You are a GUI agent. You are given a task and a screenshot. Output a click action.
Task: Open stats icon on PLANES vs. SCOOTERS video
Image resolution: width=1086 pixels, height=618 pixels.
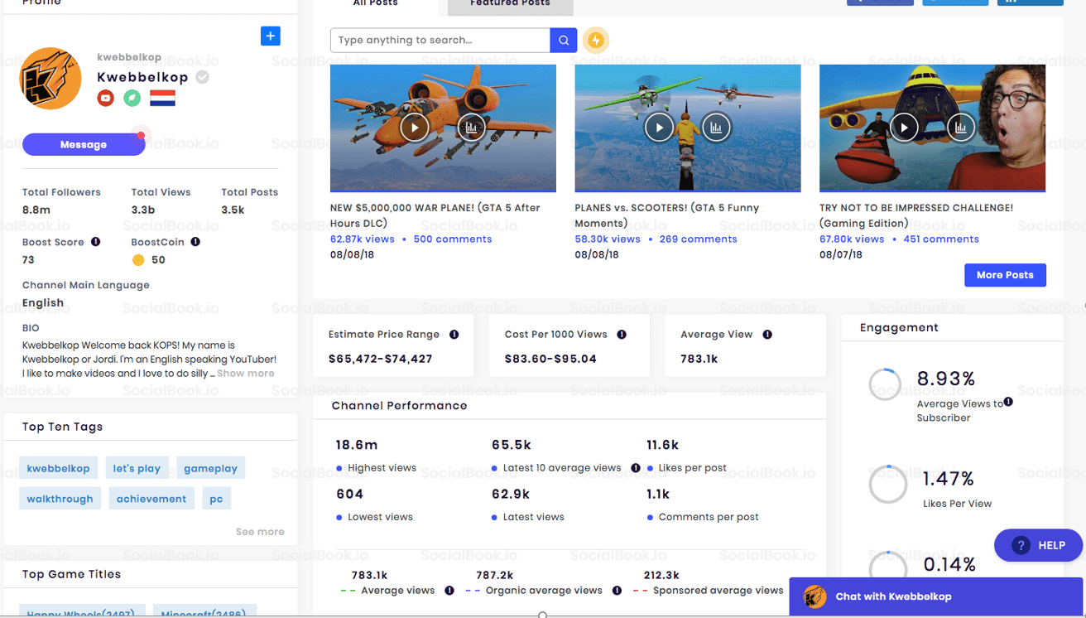[715, 128]
